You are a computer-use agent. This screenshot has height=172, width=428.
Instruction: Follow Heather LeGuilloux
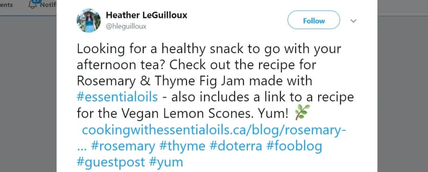pos(314,21)
